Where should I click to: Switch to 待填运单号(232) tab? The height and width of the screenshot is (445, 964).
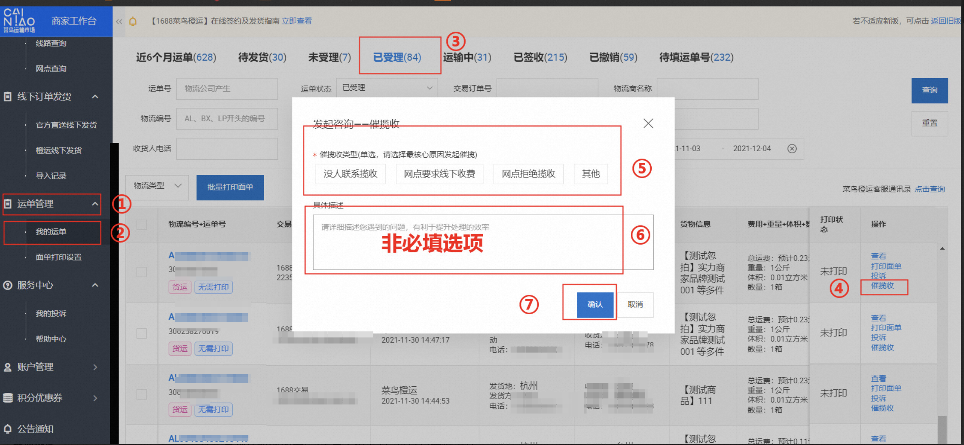[x=696, y=58]
